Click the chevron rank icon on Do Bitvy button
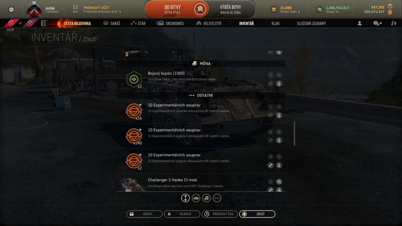This screenshot has width=402, height=226. (x=200, y=9)
